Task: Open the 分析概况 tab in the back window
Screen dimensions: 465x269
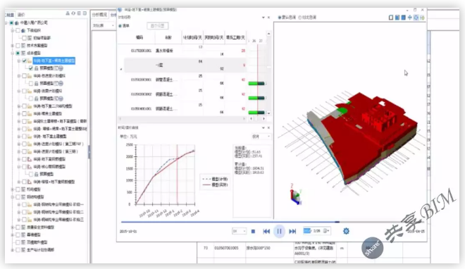Action: tap(99, 15)
